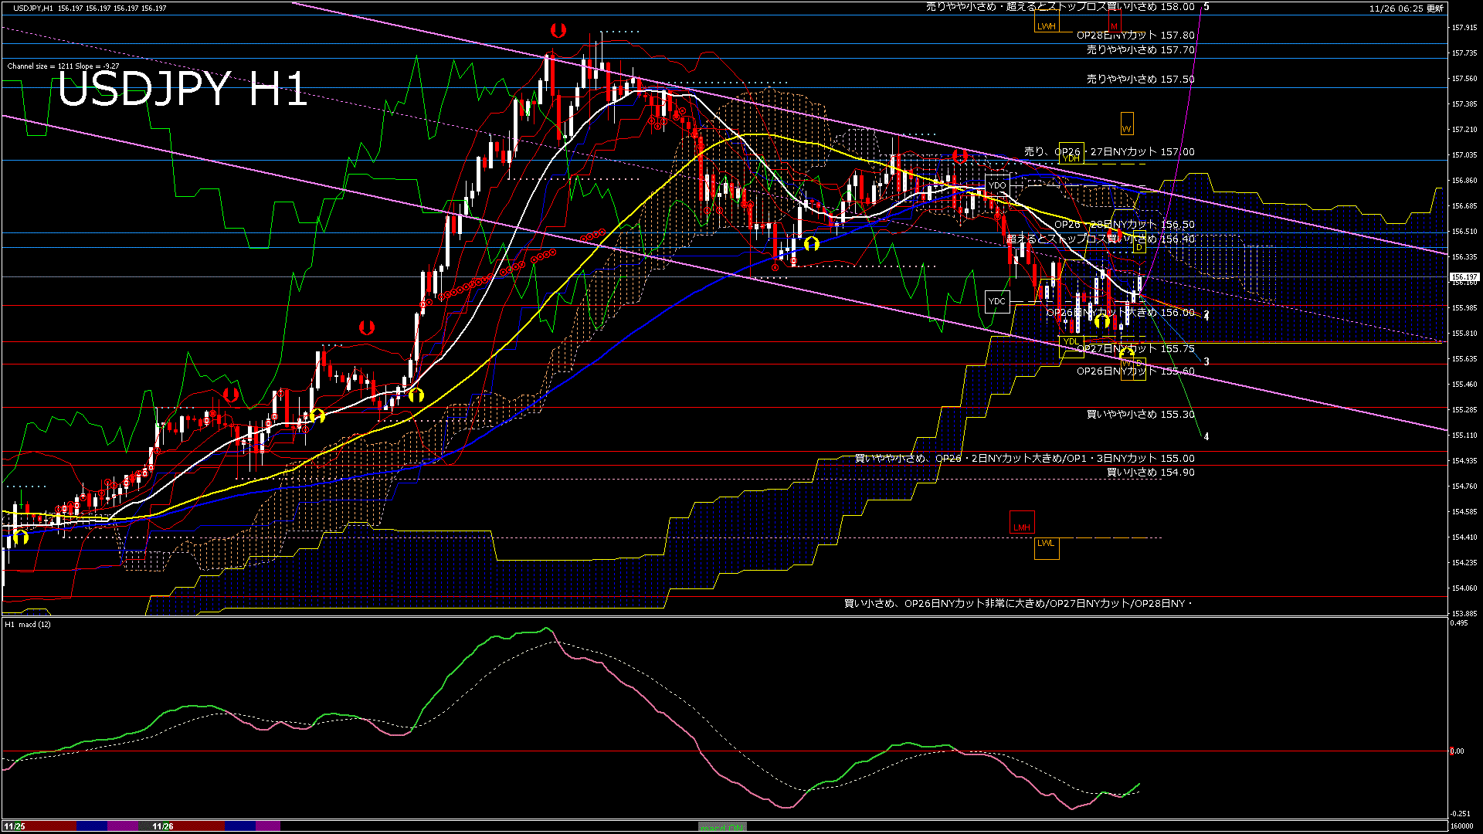
Task: Click blue session segment right after 11/25
Action: click(x=92, y=826)
